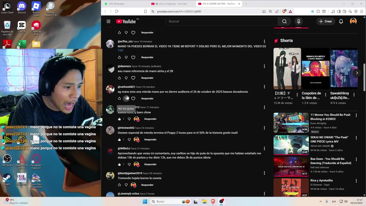Select the Navegador Opera GX icon
This screenshot has height=206, width=366.
(x=36, y=162)
